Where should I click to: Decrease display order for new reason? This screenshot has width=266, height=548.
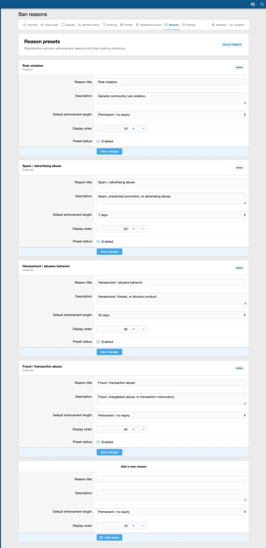coord(143,526)
